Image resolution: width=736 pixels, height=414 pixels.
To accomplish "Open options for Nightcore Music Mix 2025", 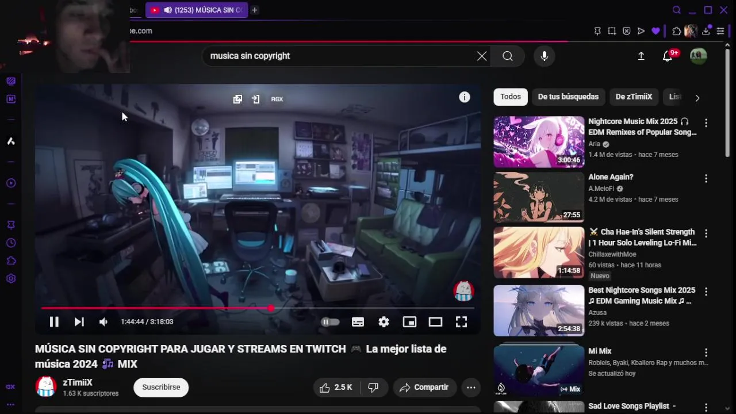I will 706,123.
